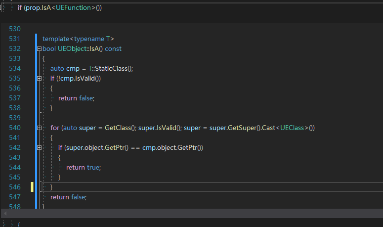Click the yellow change marker beside line 546
This screenshot has height=227, width=383.
[x=32, y=187]
